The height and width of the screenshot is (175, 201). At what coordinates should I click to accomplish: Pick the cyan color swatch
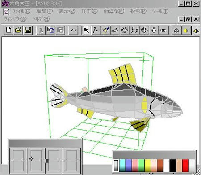point(122,166)
